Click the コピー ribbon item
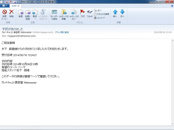The height and width of the screenshot is (130, 174). 98,10
